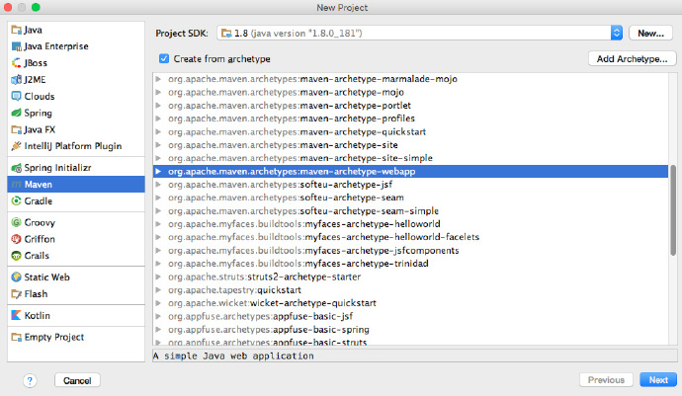This screenshot has height=396, width=682.
Task: Expand maven-archetype-profiles arrow
Action: [x=158, y=119]
